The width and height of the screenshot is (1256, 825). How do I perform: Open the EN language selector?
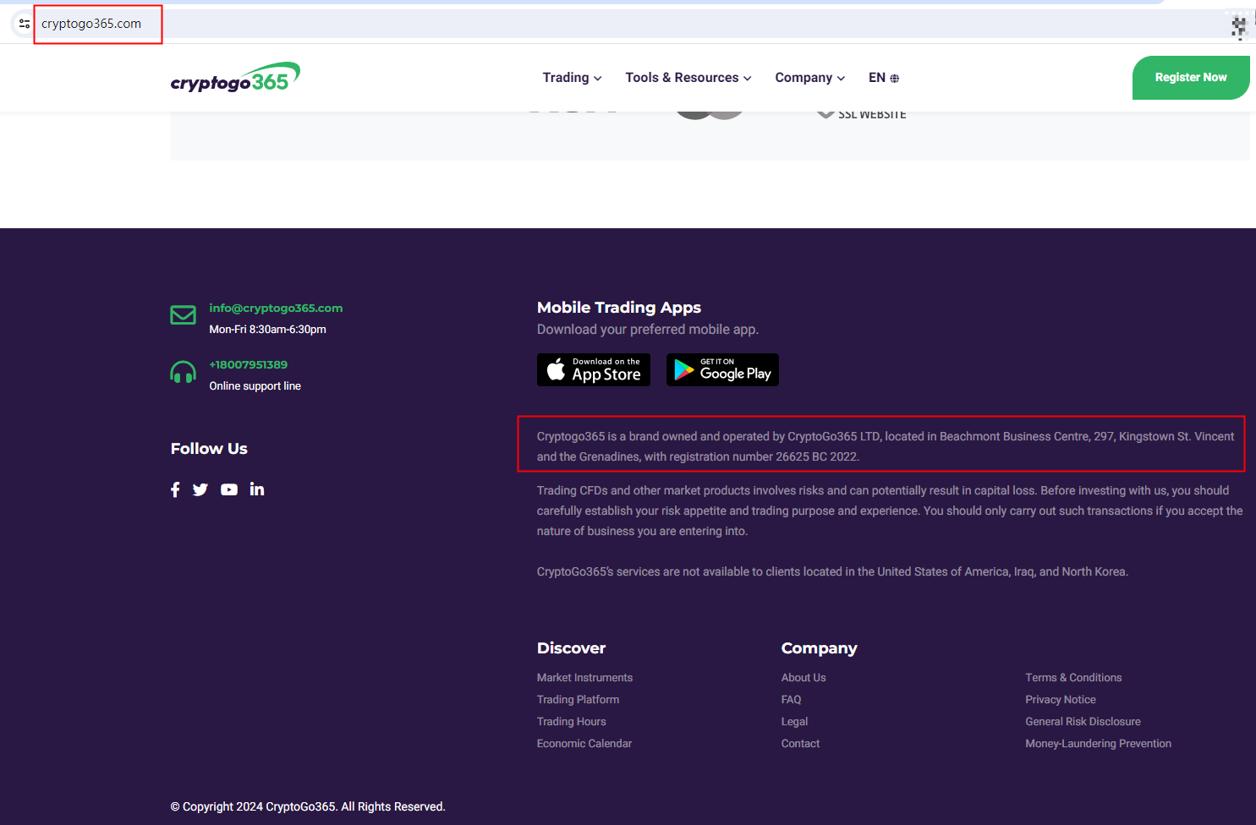pyautogui.click(x=883, y=78)
